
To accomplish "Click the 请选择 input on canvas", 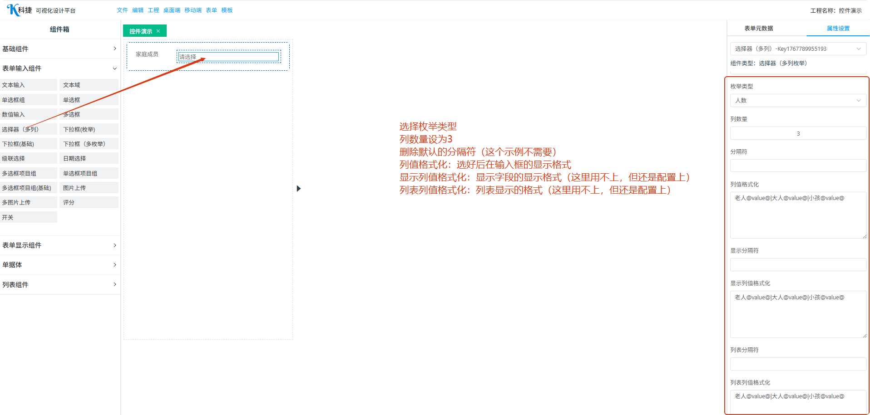I will pyautogui.click(x=228, y=57).
